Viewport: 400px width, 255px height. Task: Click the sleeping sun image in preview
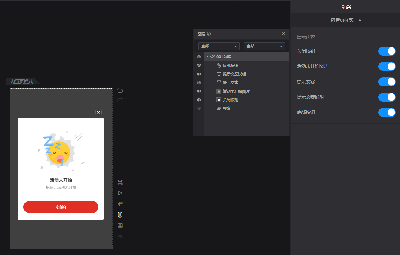[61, 151]
